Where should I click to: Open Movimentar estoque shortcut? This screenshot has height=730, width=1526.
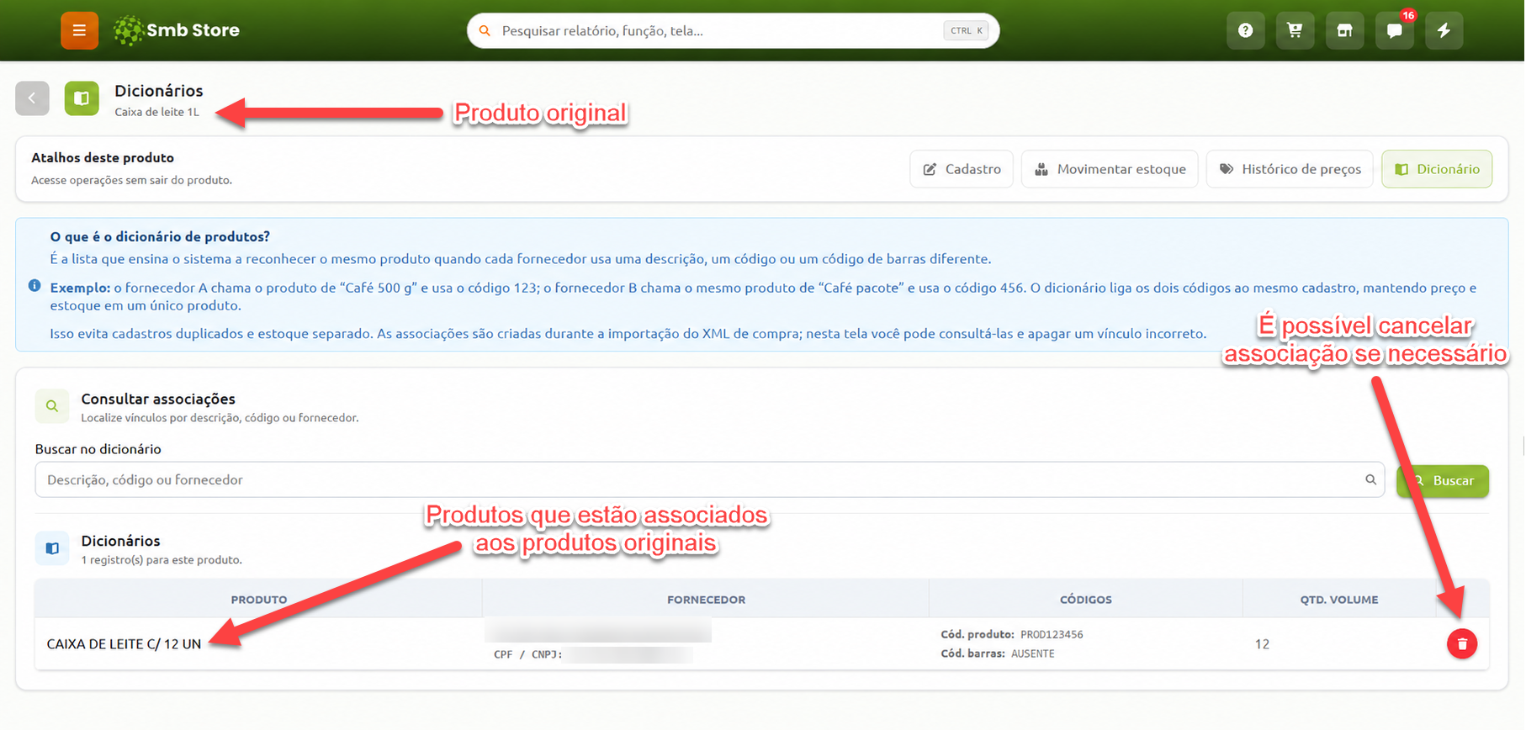coord(1110,169)
